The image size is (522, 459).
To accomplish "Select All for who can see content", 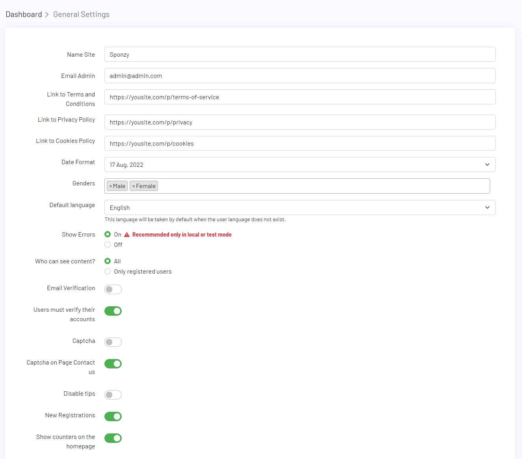I will (x=108, y=261).
